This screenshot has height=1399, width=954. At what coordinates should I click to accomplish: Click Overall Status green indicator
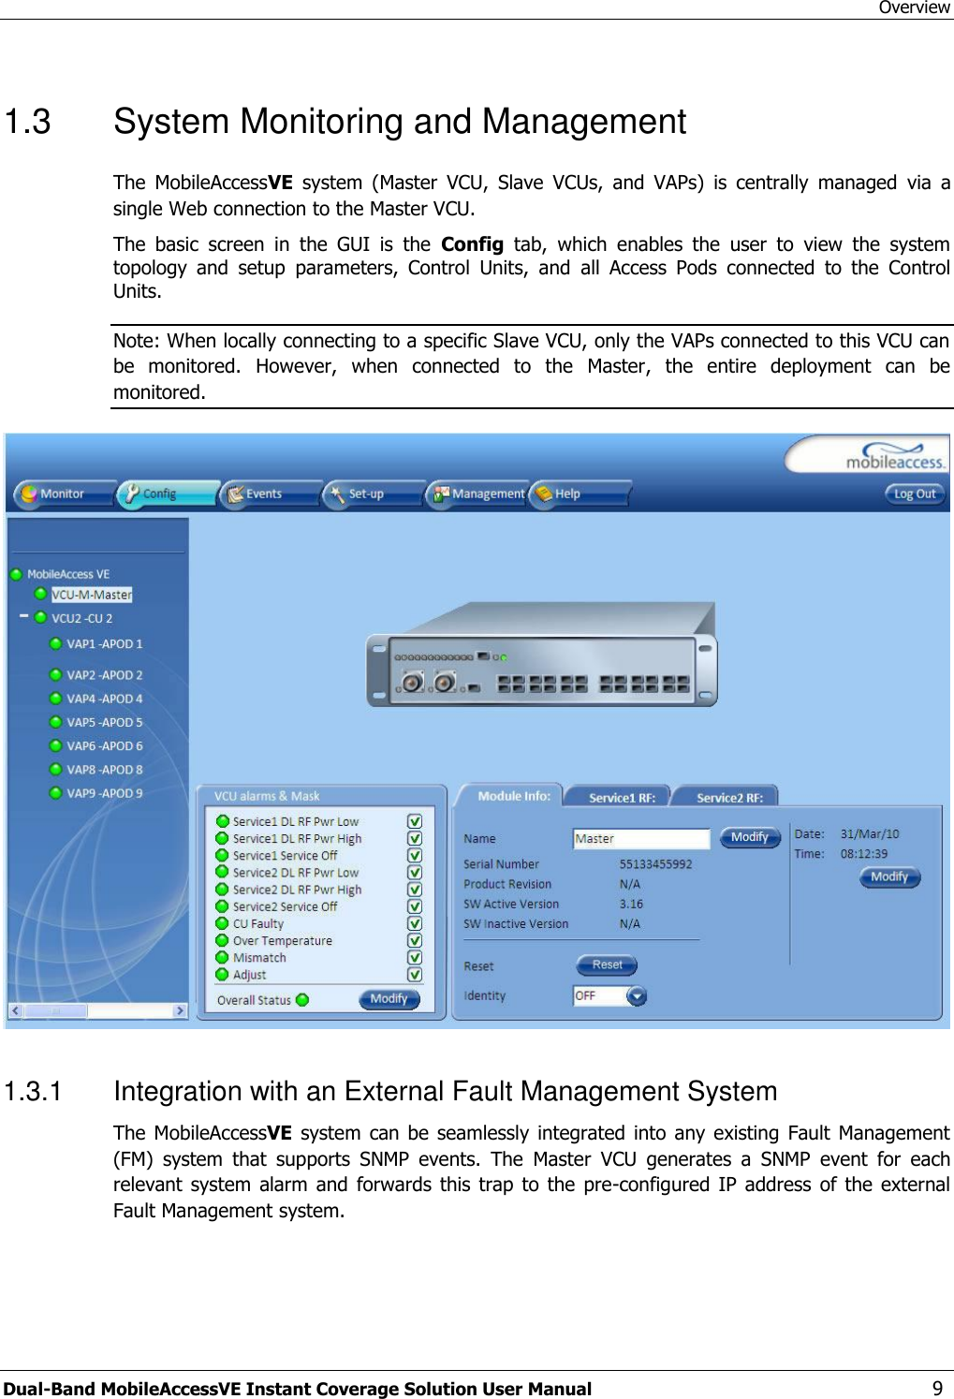302,1000
